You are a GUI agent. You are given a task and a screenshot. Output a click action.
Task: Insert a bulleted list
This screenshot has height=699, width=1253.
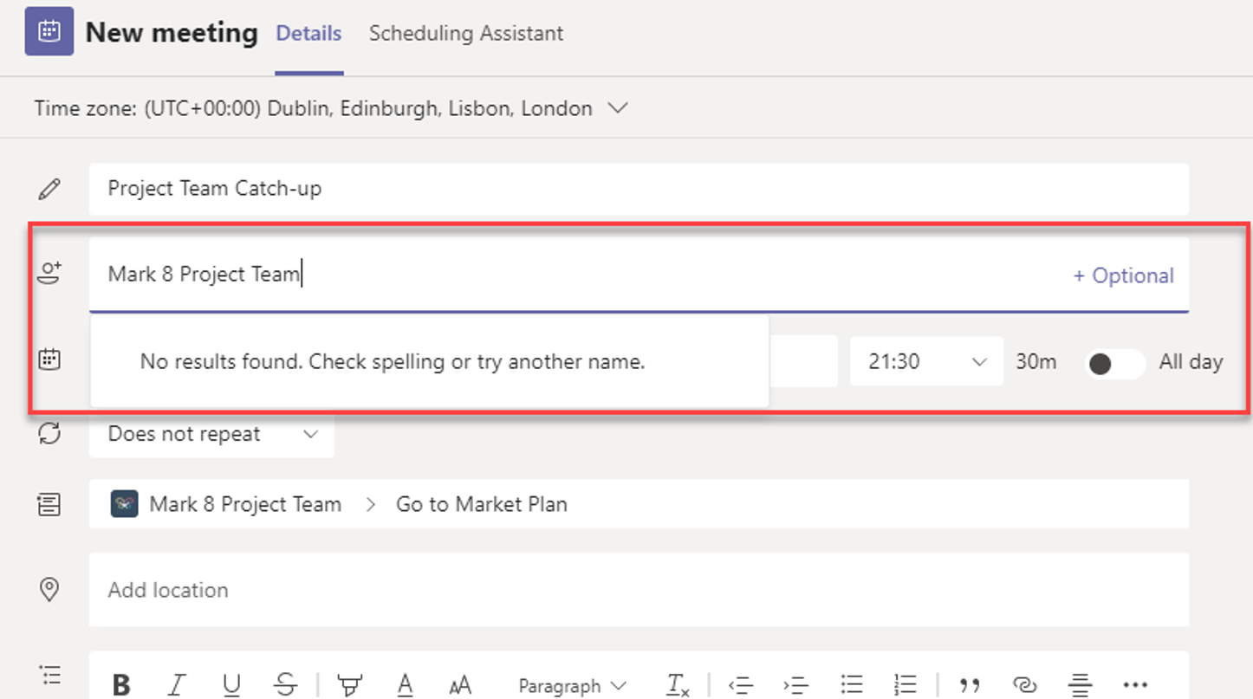pyautogui.click(x=852, y=685)
